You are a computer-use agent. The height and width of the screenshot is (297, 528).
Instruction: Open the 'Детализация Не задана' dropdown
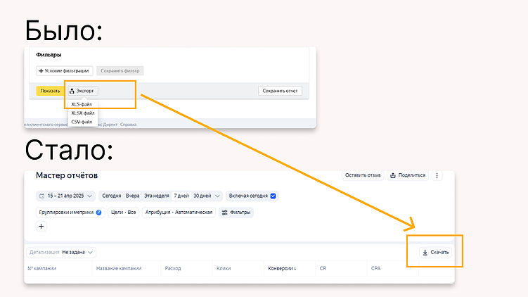(61, 252)
